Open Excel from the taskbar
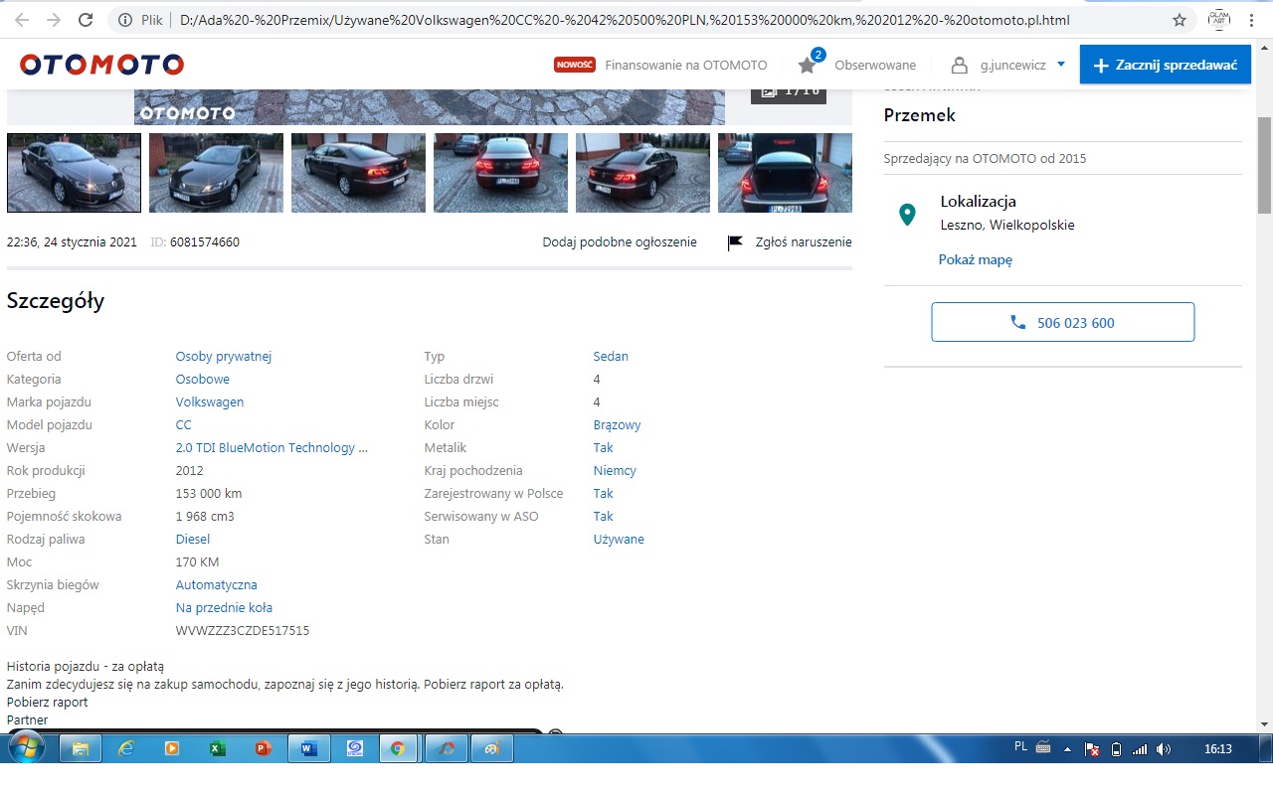 click(x=218, y=748)
